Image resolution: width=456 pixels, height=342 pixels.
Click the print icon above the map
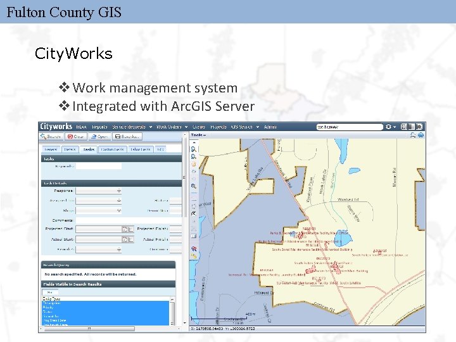413,135
